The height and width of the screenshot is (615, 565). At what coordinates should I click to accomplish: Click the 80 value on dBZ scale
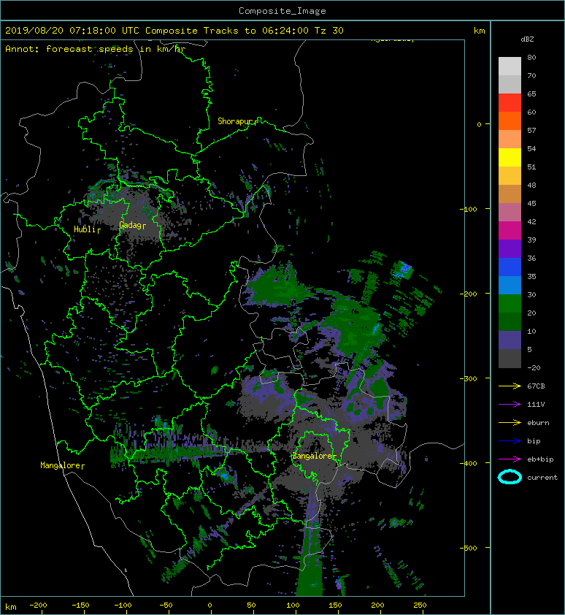point(531,57)
